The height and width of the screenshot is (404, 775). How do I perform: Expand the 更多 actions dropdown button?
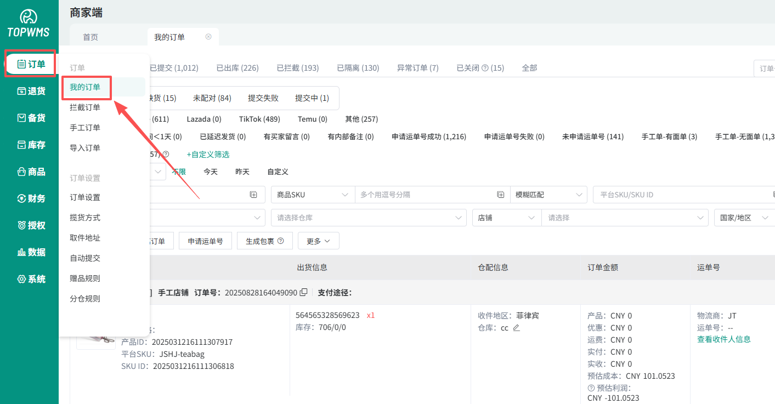point(318,241)
